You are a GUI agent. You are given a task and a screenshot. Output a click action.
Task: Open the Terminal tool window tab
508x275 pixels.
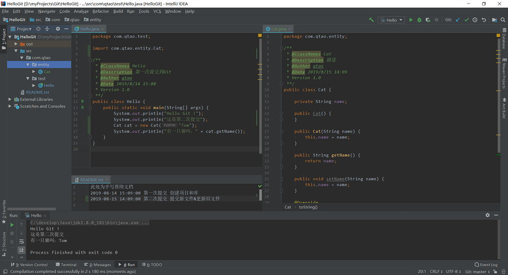click(x=66, y=265)
